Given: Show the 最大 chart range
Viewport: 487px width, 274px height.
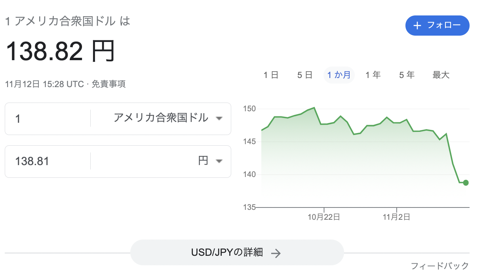Looking at the screenshot, I should click(x=441, y=75).
